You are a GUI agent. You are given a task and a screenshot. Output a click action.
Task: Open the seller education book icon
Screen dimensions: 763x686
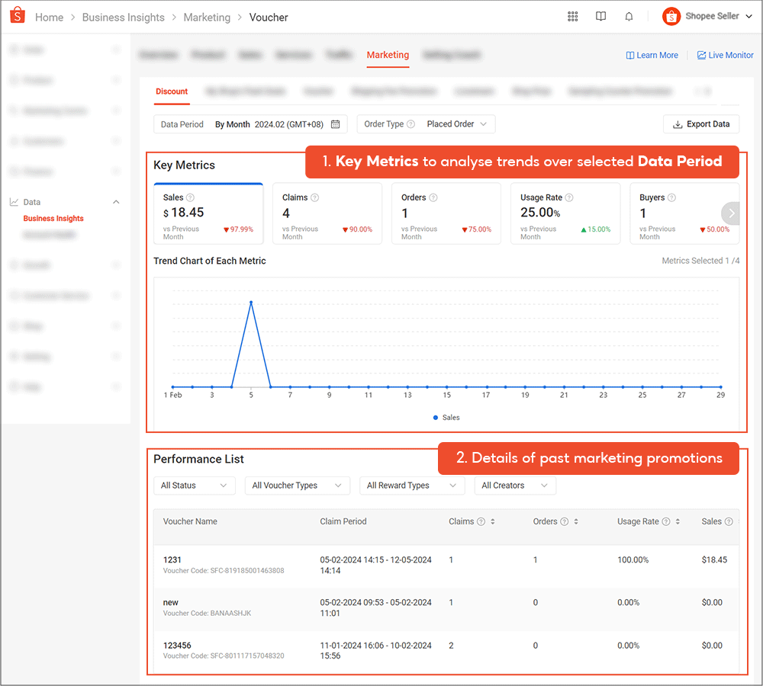[x=601, y=17]
